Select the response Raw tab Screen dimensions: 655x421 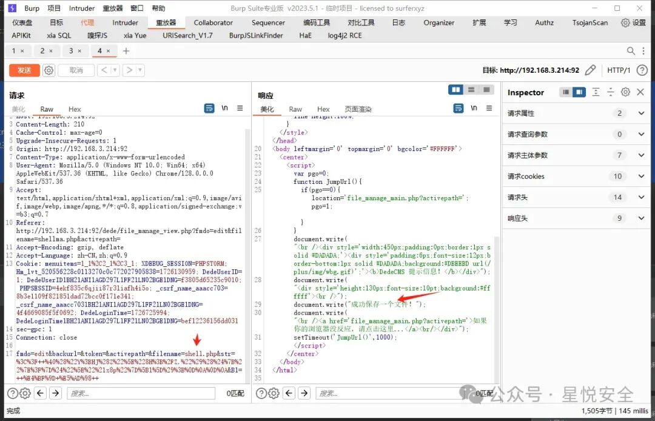coord(295,109)
